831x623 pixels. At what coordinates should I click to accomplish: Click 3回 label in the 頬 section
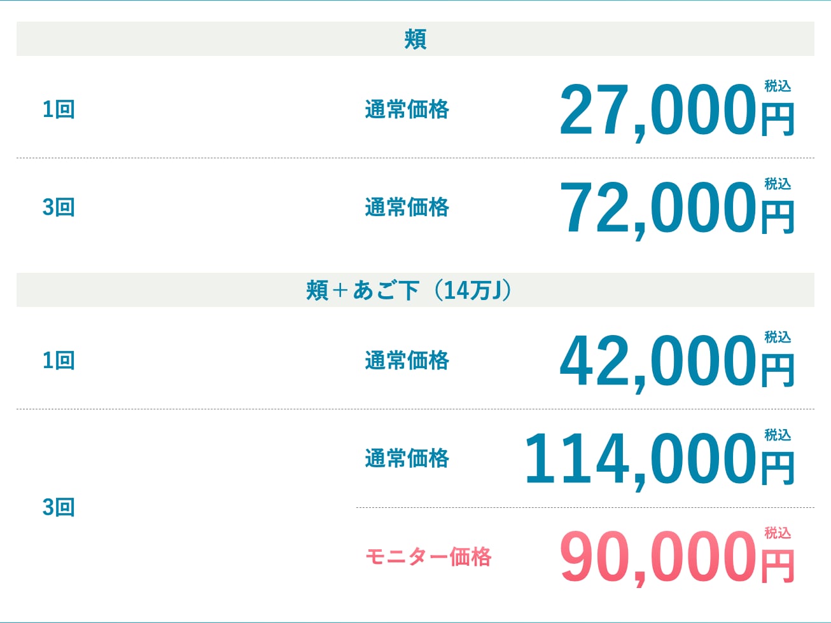(59, 207)
